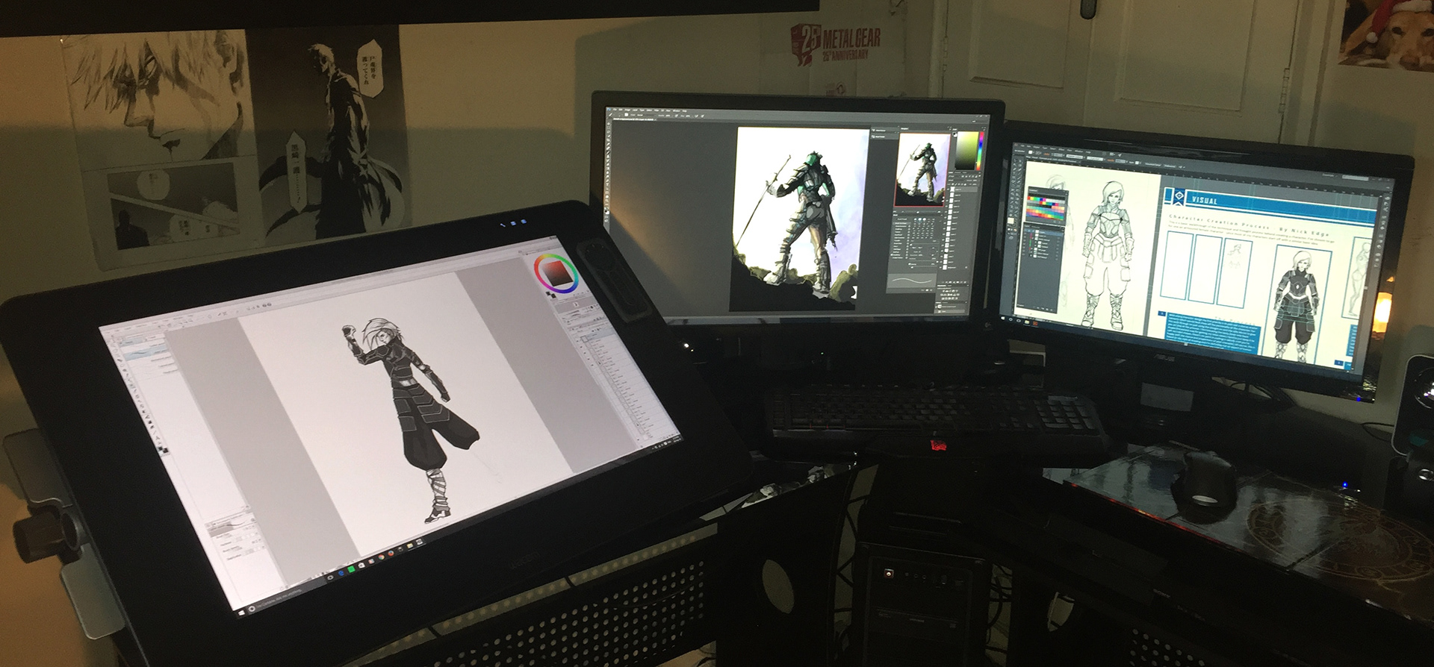Open the Windows Start menu on the right monitor
The width and height of the screenshot is (1434, 667).
pyautogui.click(x=1003, y=318)
